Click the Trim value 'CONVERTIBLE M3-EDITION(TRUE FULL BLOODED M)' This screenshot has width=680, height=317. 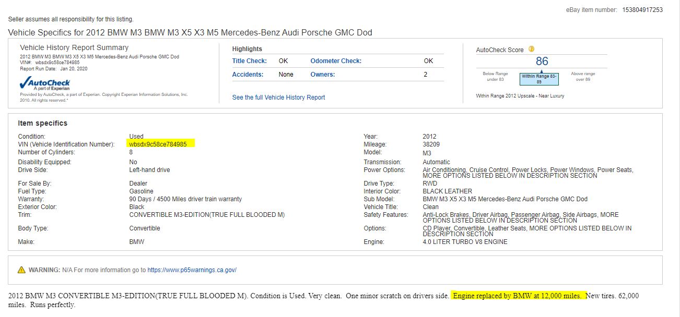coord(207,215)
